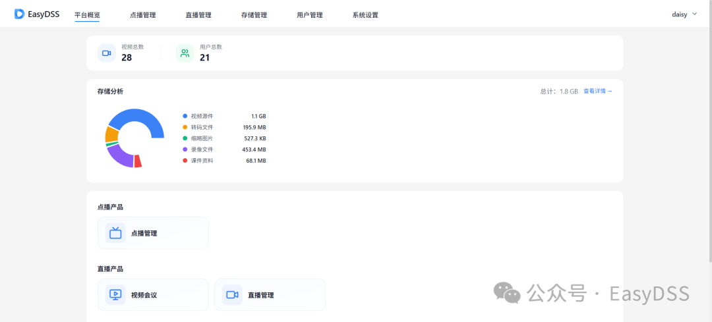The height and width of the screenshot is (322, 712).
Task: Click the blue 视频源件 legend dot
Action: pos(185,116)
